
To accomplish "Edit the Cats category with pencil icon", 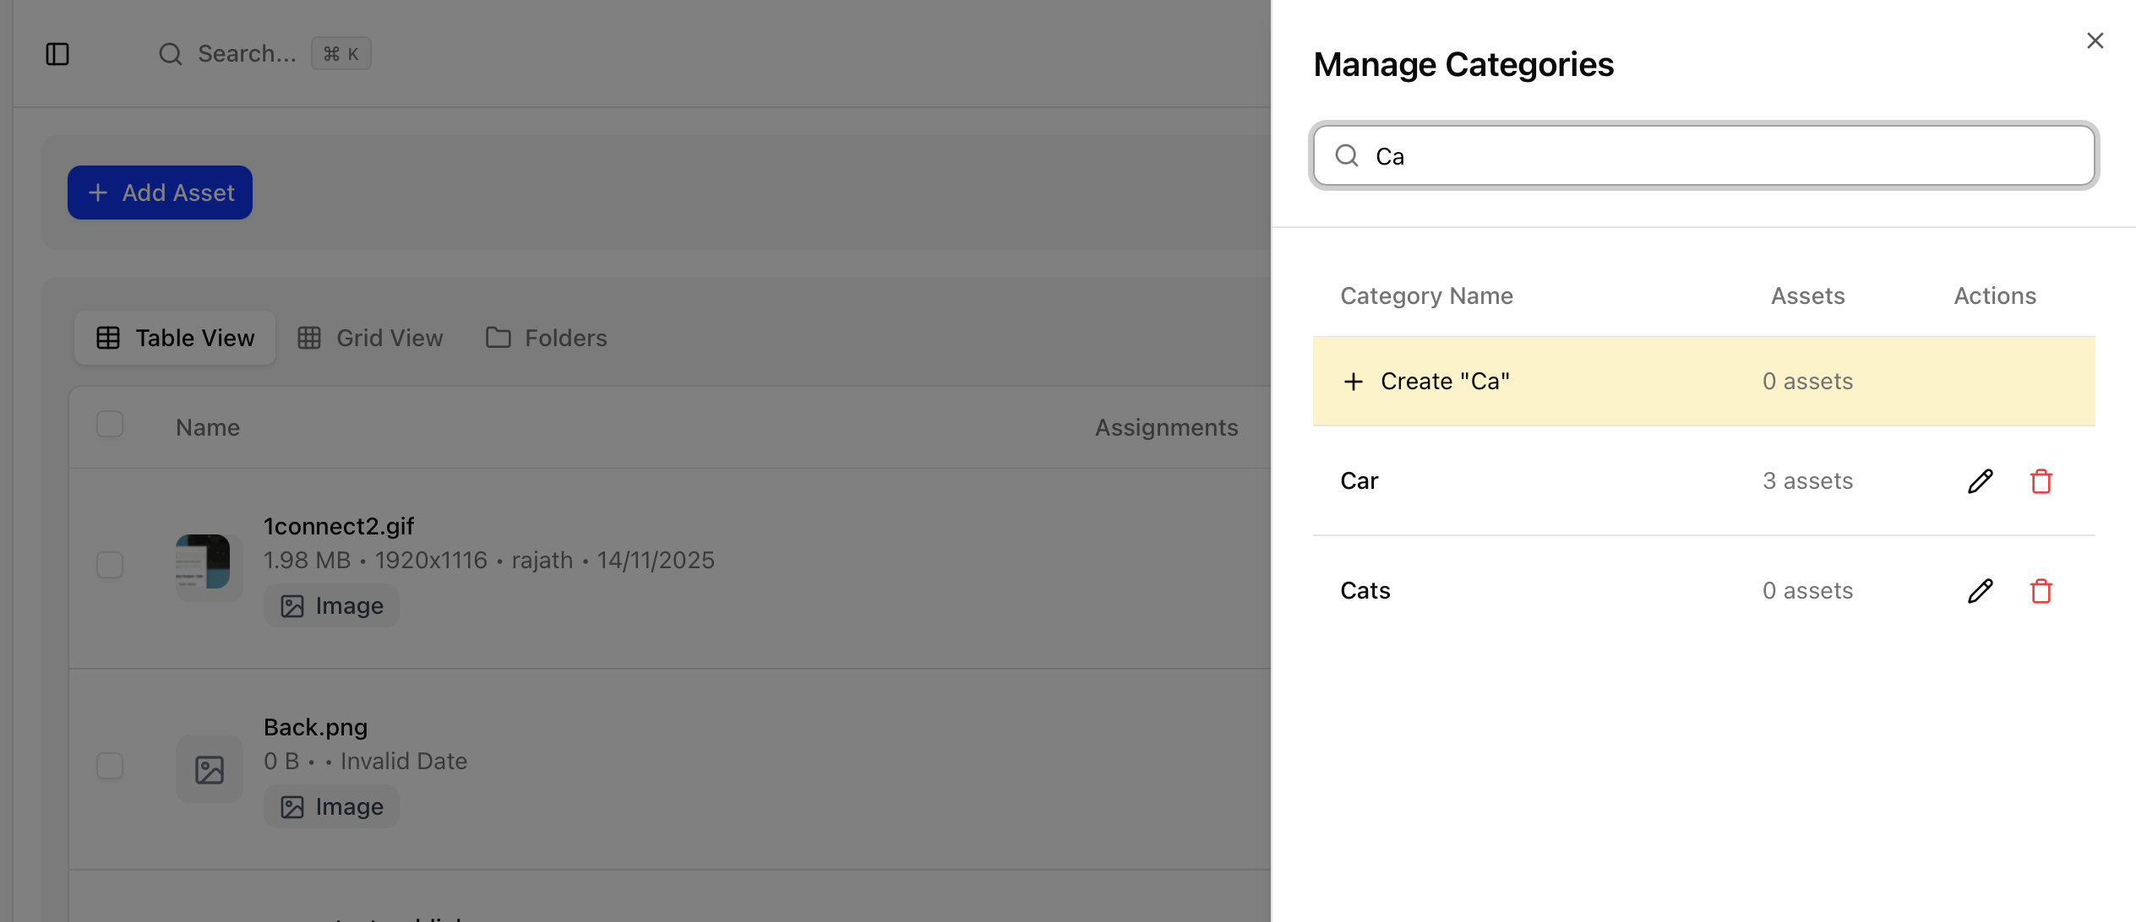I will 1980,591.
